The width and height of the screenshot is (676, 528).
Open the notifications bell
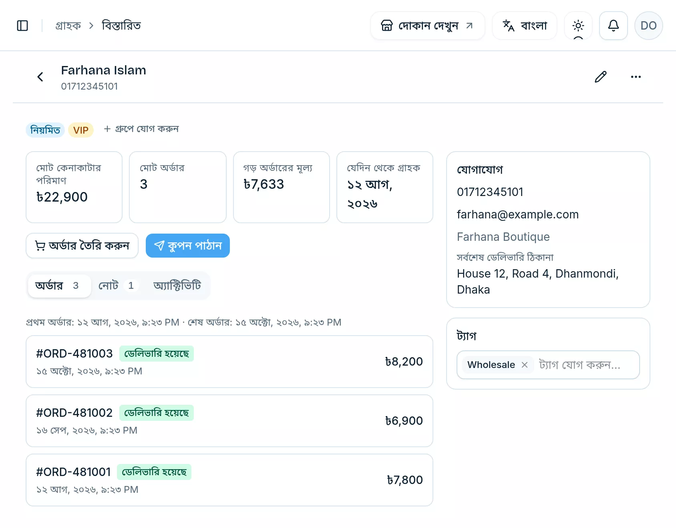(x=613, y=26)
